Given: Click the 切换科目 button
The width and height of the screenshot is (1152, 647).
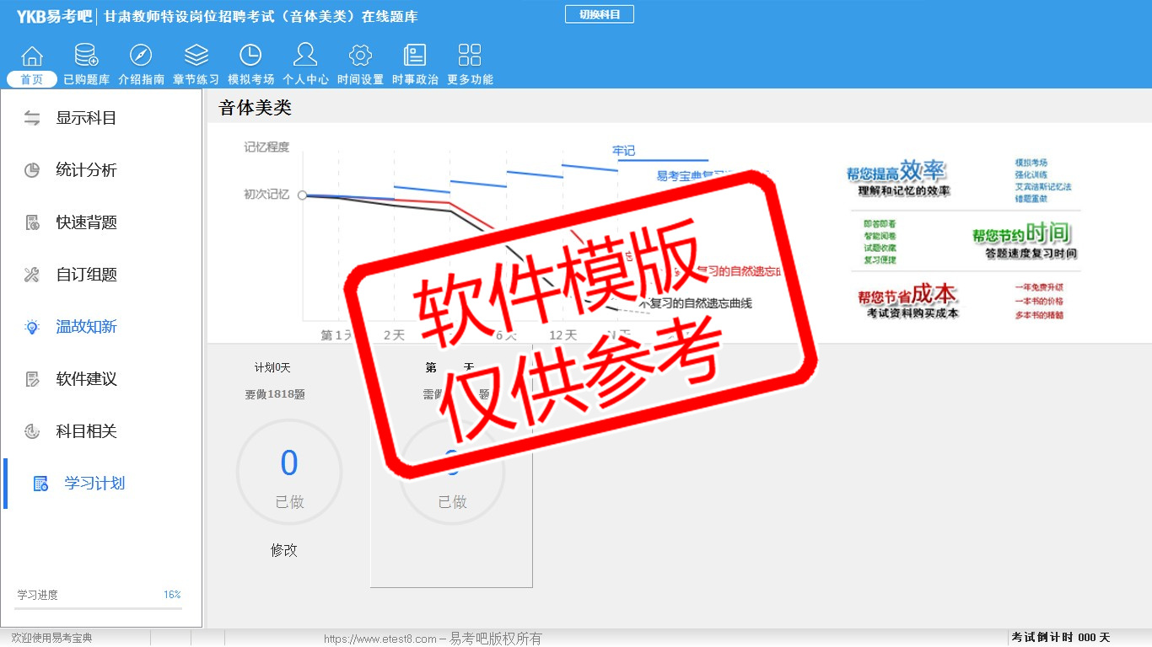Looking at the screenshot, I should click(599, 14).
